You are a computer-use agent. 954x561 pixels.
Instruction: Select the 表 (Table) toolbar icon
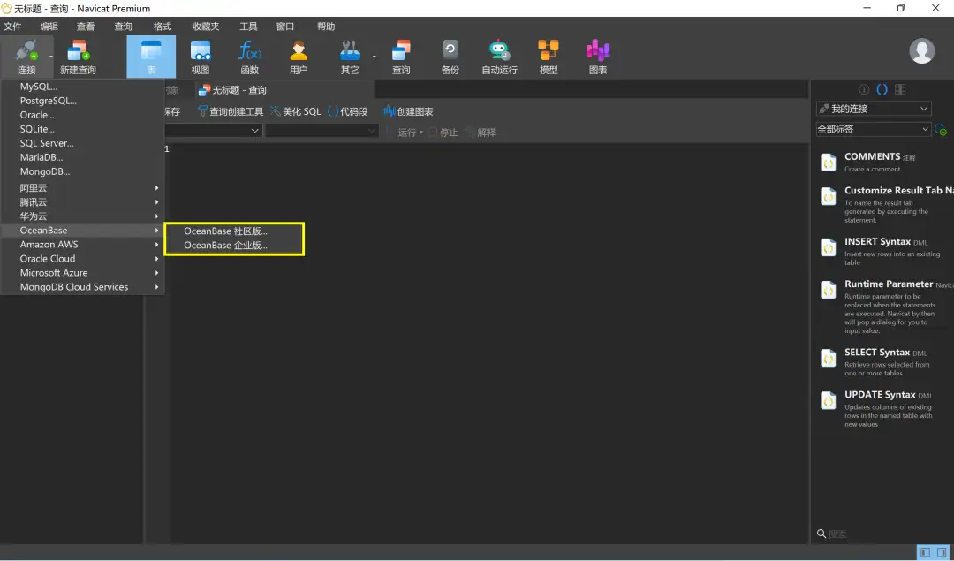151,49
